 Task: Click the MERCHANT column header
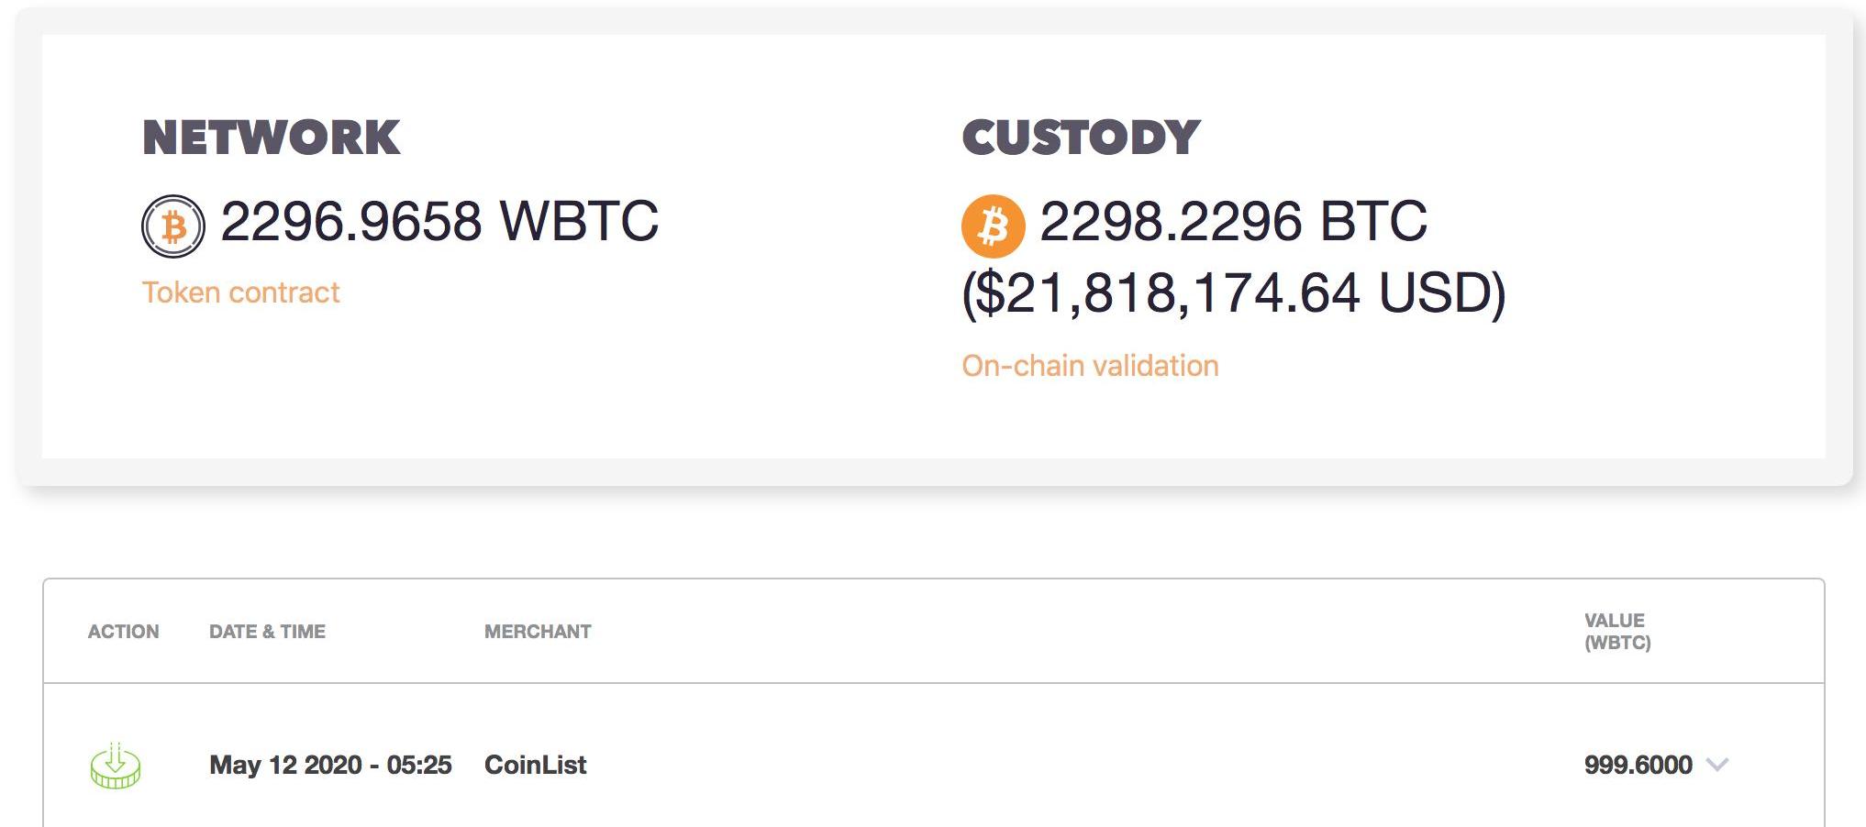point(538,632)
